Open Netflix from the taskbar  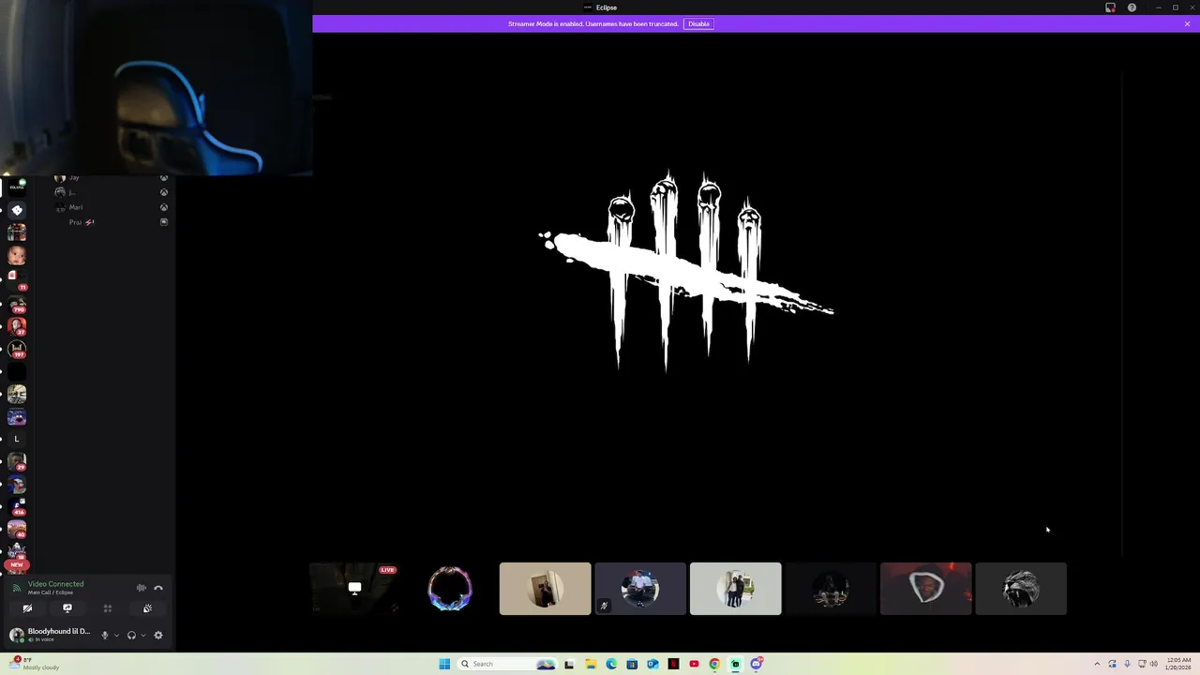[x=673, y=664]
